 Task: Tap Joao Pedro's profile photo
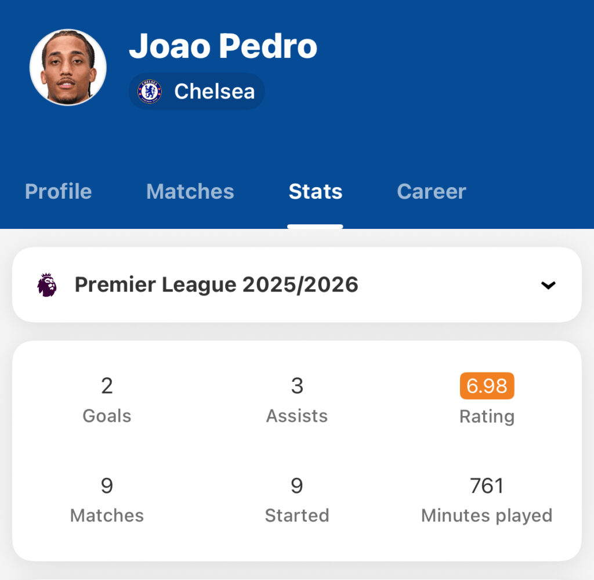point(68,68)
